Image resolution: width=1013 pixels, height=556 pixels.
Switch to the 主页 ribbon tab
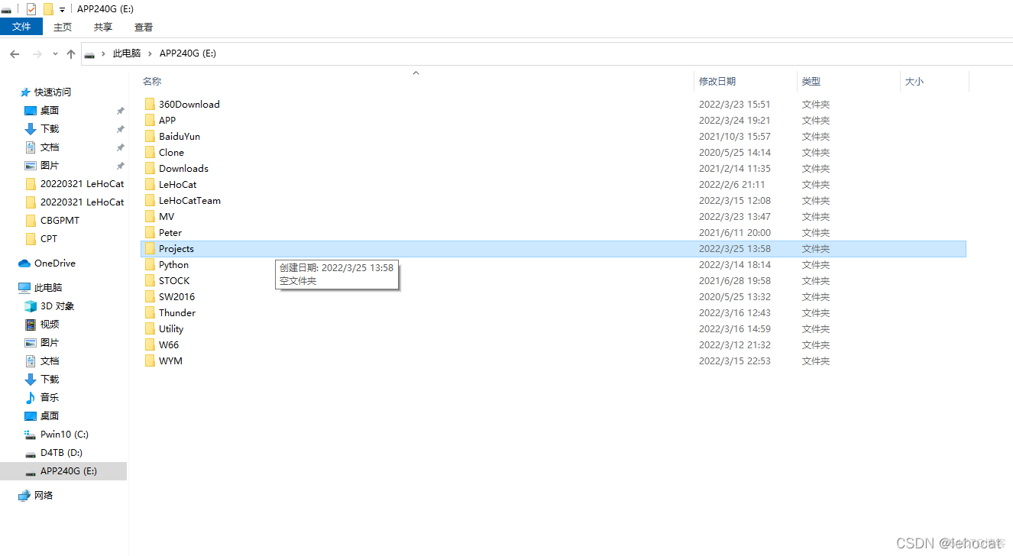click(x=63, y=27)
